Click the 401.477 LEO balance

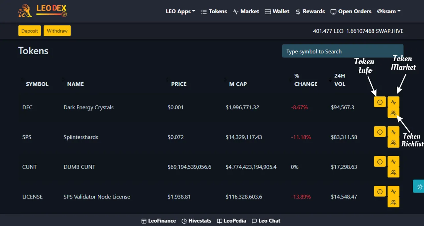(x=328, y=31)
